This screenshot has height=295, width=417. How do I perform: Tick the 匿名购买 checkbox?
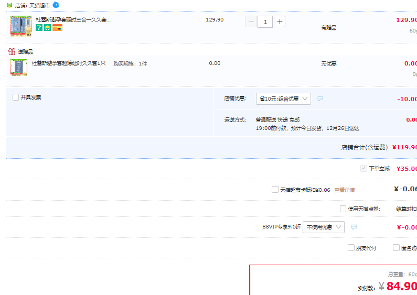[396, 248]
